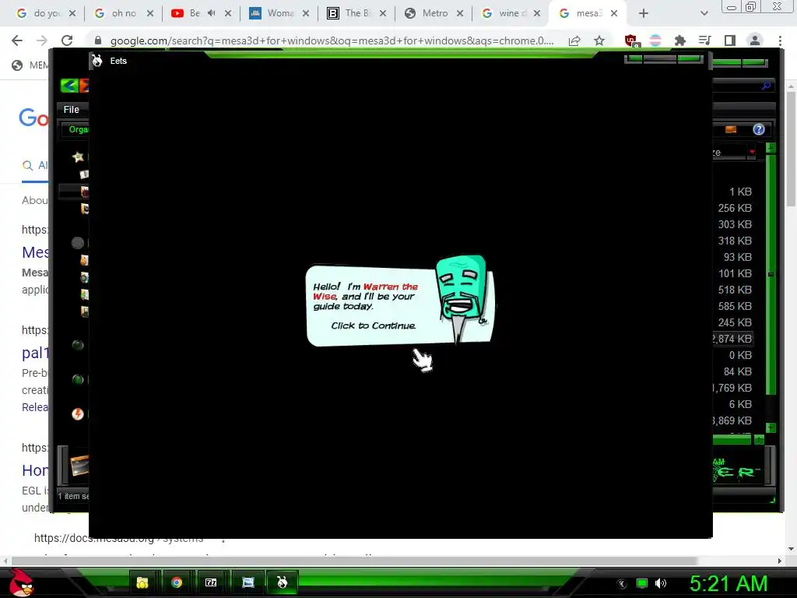
Task: Click Chrome horizontal scrollbar right arrow
Action: coord(780,561)
